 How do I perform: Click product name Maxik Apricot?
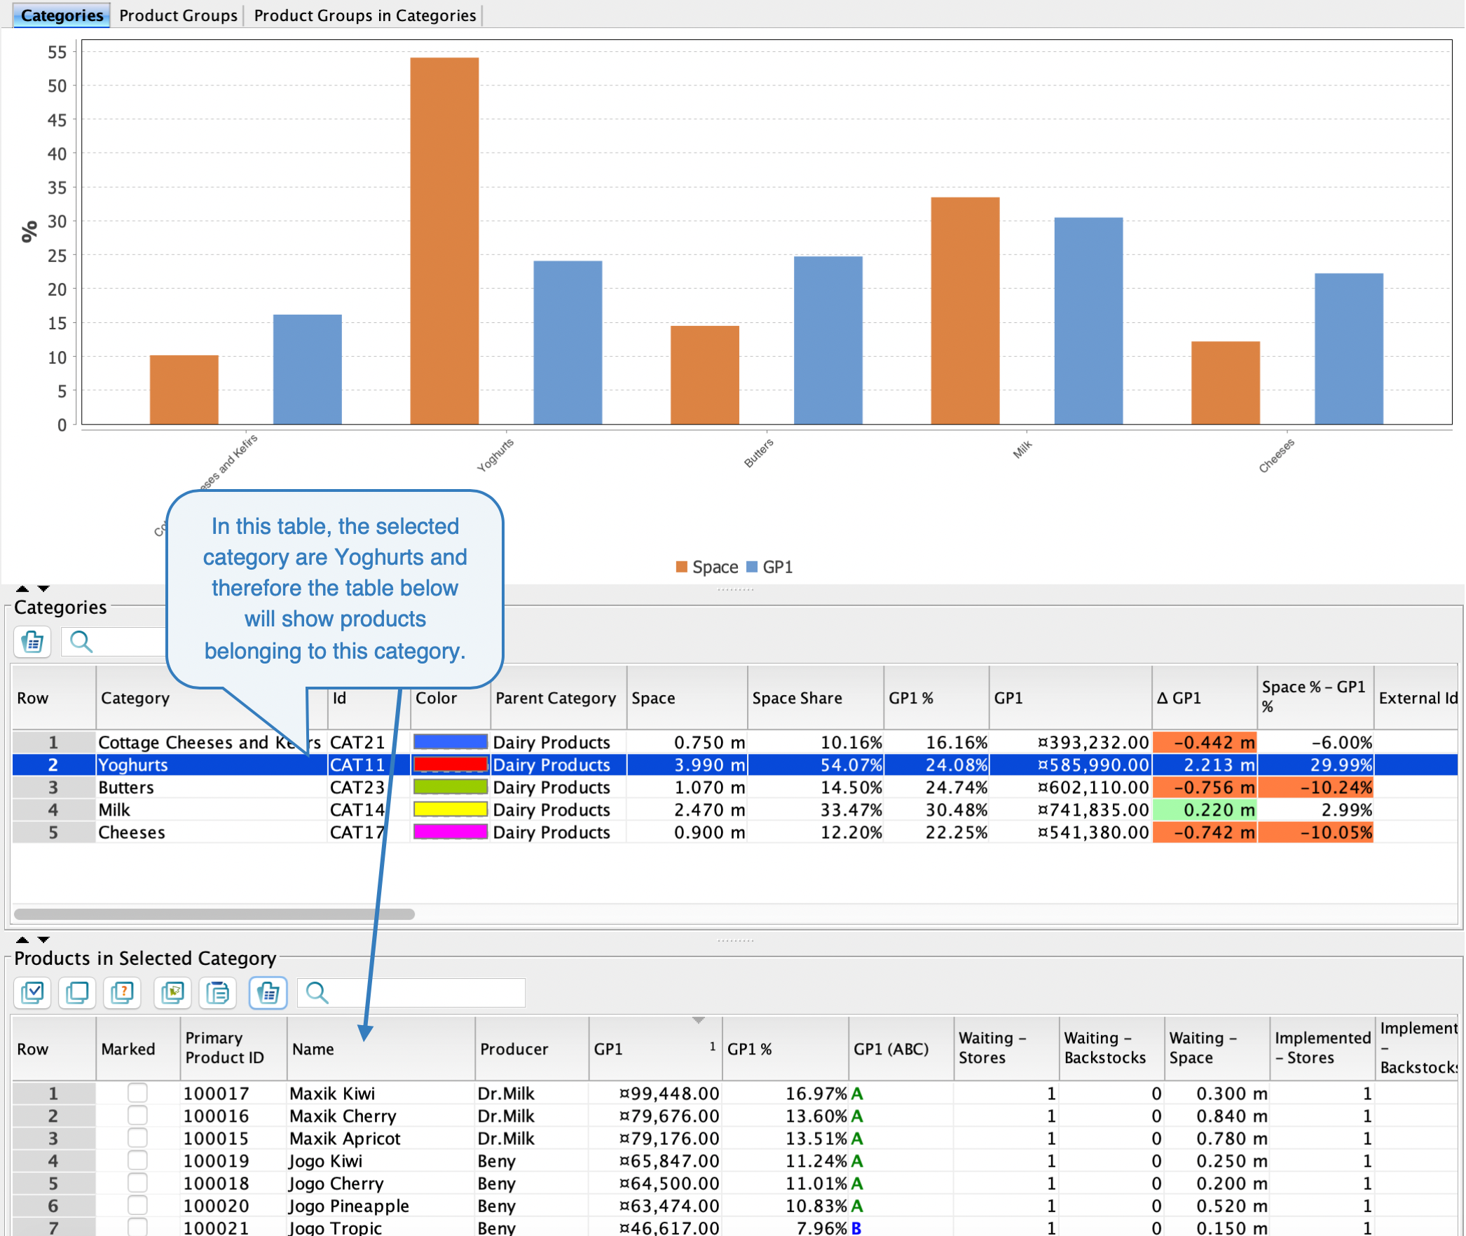(345, 1138)
